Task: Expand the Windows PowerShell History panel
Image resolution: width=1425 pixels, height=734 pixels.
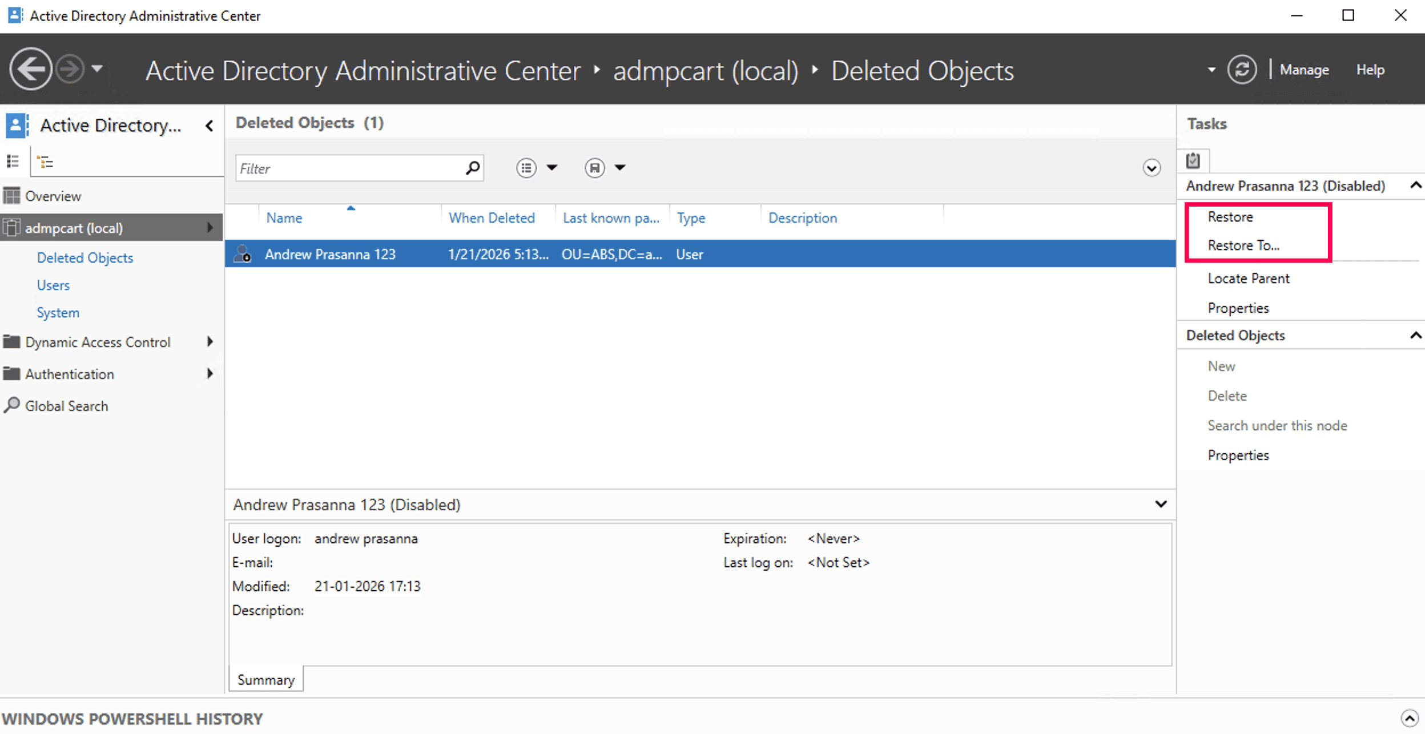Action: [x=1409, y=719]
